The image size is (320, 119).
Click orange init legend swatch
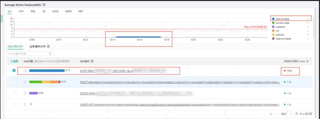click(273, 31)
